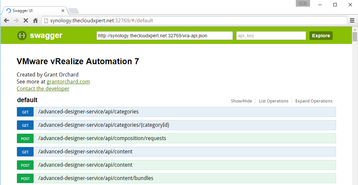Switch to the Swagger UI tab

[33, 10]
